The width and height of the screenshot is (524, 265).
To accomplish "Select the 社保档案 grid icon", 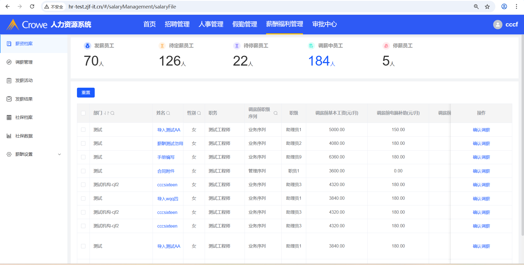I will [x=9, y=117].
